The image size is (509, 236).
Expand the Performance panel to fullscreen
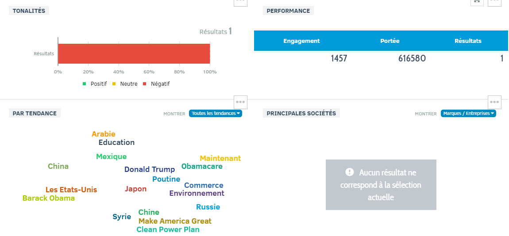[477, 2]
